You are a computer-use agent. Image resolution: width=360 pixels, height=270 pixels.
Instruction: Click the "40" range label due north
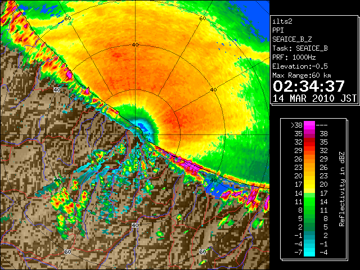click(x=135, y=45)
